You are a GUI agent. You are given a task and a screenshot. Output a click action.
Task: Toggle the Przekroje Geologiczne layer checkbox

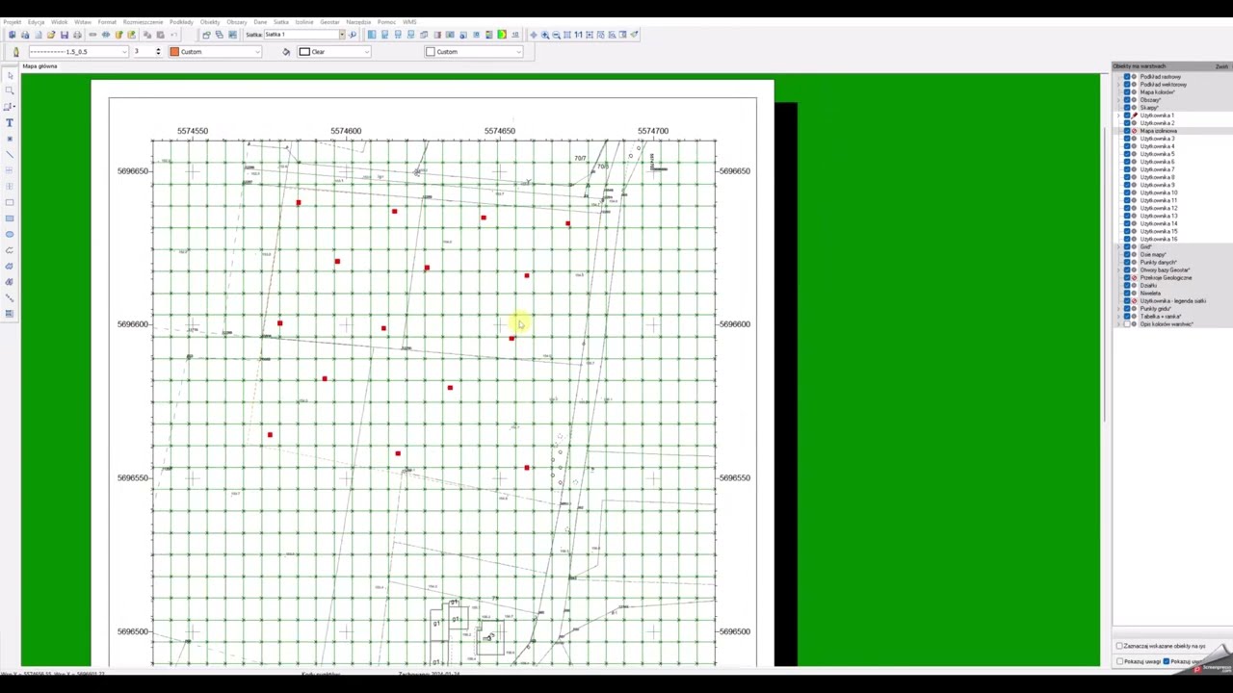tap(1127, 278)
